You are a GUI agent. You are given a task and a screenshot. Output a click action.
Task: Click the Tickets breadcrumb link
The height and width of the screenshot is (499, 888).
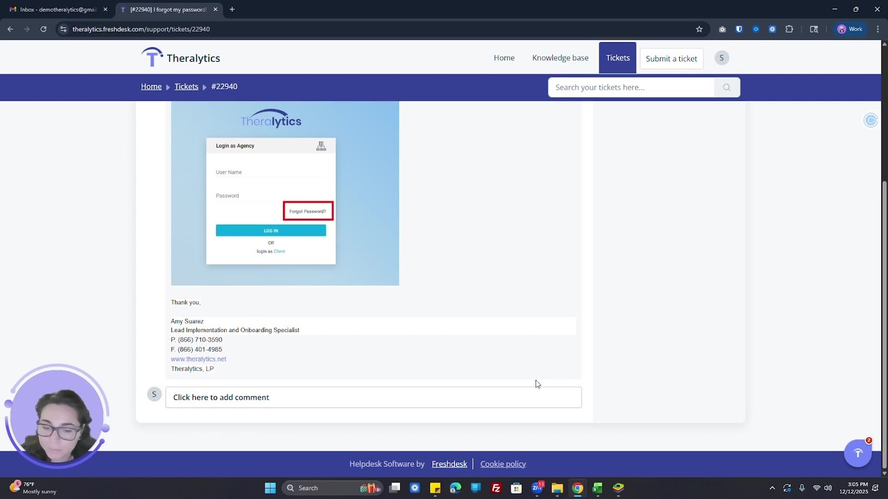186,86
